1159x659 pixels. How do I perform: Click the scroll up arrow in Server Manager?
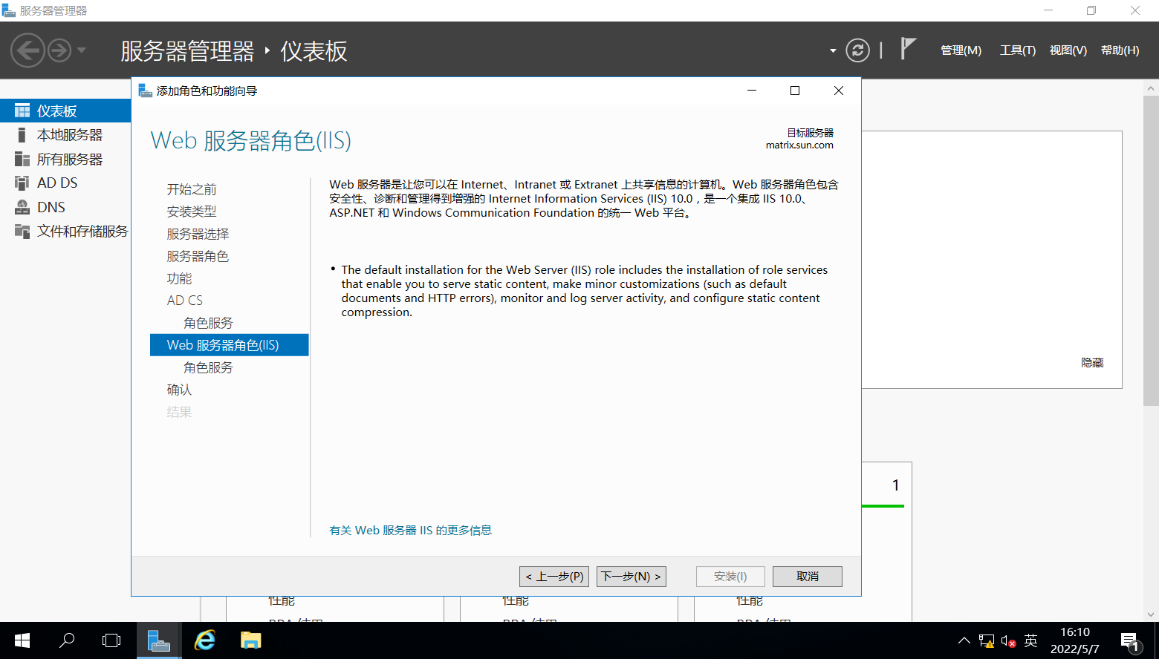click(x=1151, y=88)
